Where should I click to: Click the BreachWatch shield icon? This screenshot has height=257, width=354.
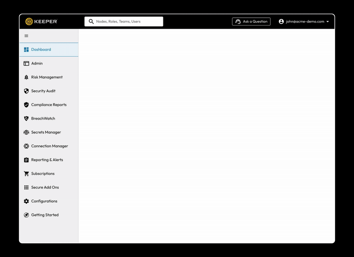pyautogui.click(x=27, y=119)
